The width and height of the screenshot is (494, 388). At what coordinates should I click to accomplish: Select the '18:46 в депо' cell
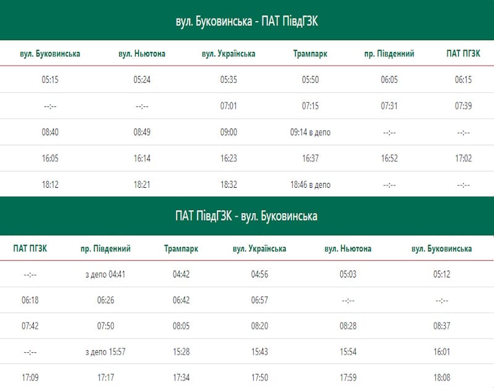310,184
